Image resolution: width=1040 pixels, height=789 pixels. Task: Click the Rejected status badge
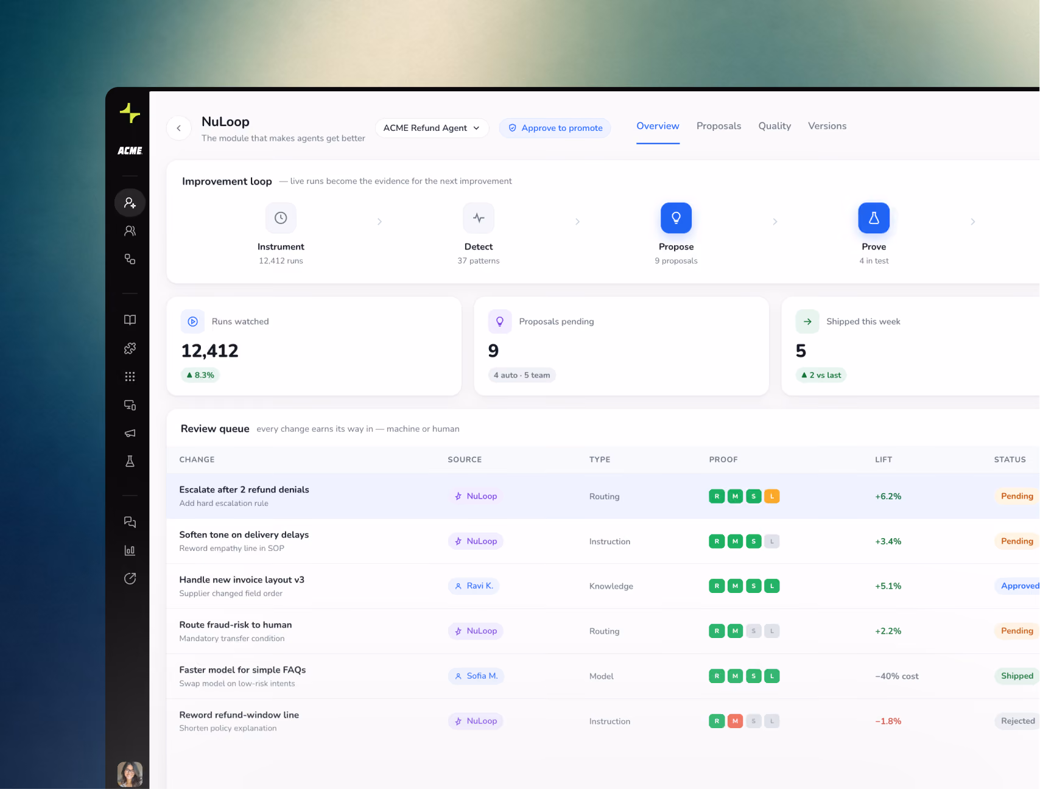coord(1017,721)
